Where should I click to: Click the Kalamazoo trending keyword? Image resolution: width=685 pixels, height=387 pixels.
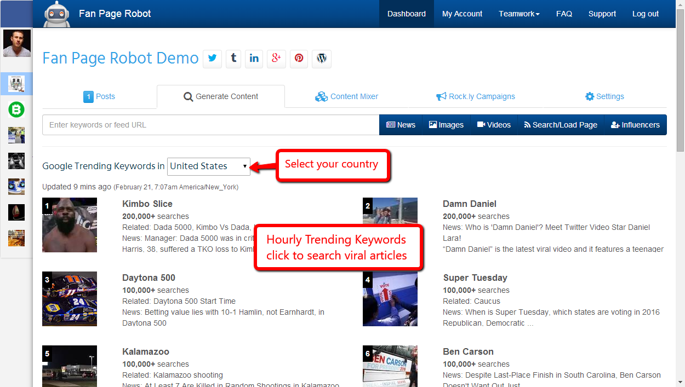pyautogui.click(x=146, y=351)
